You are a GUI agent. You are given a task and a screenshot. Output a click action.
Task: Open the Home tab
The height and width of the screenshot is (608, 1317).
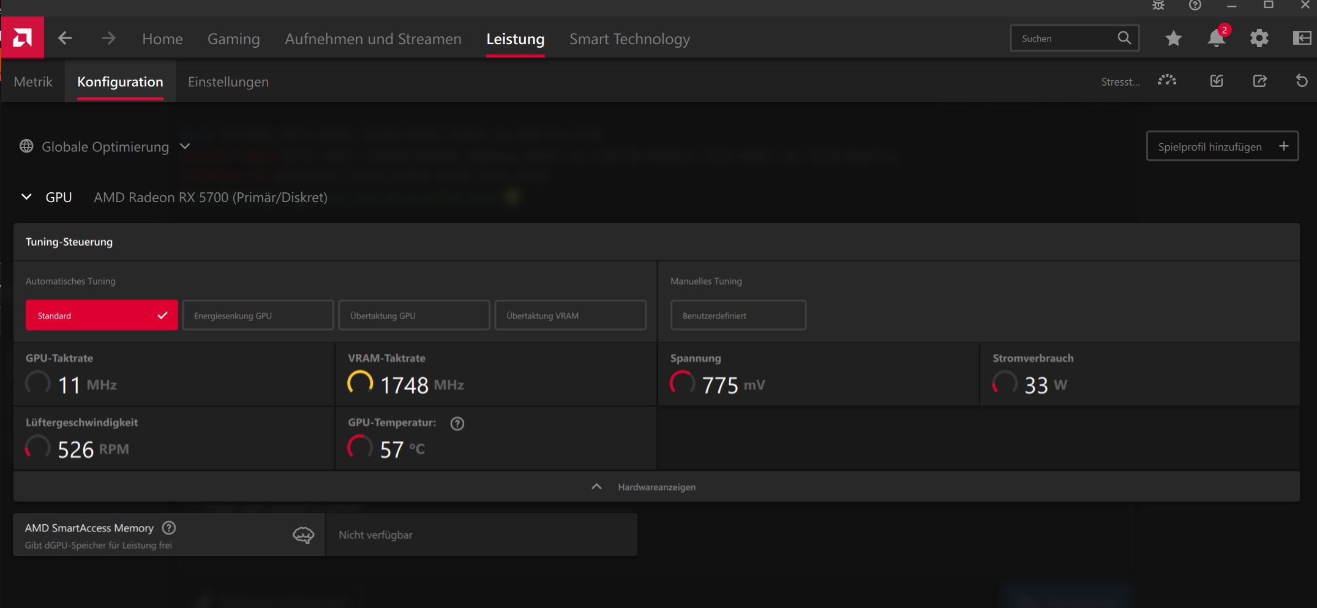click(162, 39)
